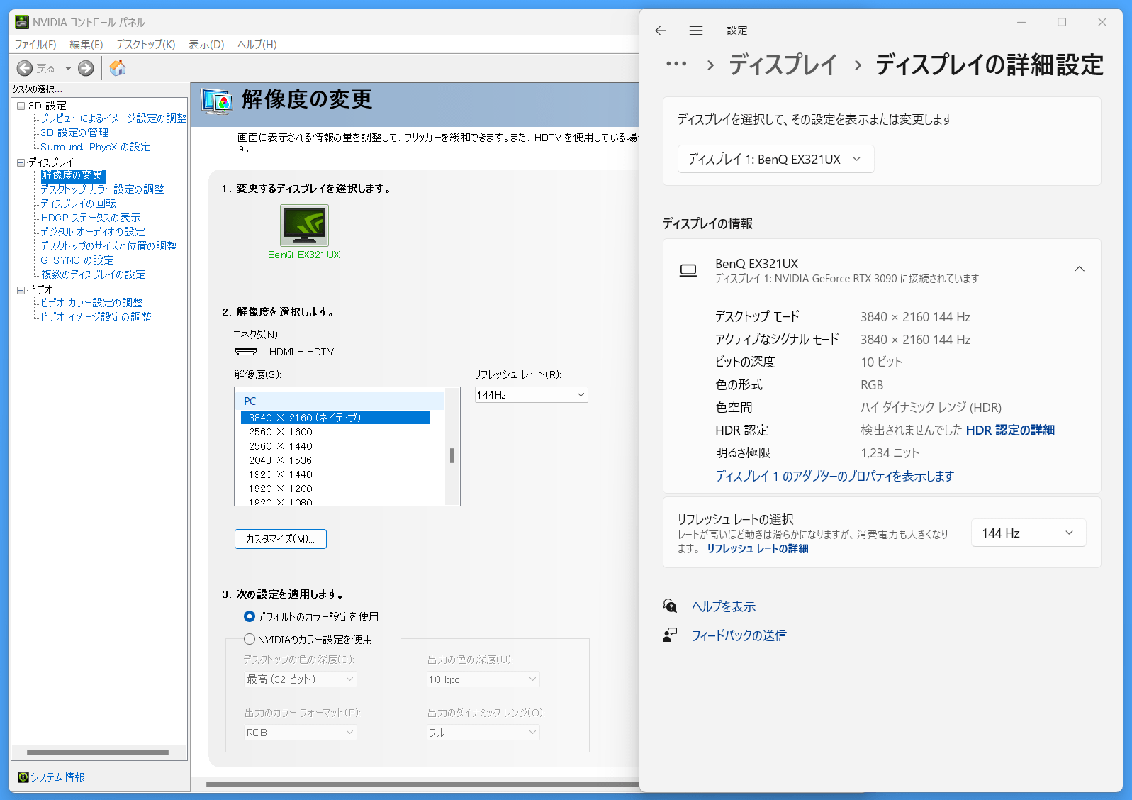Open G-SYNC の設定 tree item
Screen dimensions: 1132x800
click(x=77, y=260)
